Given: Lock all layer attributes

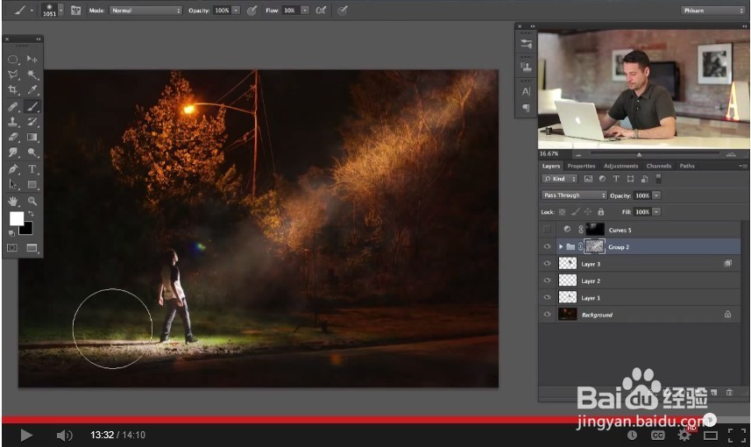Looking at the screenshot, I should point(600,212).
